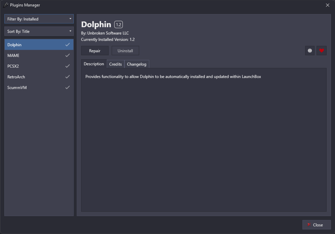Click the RetroArch installed checkmark icon
The height and width of the screenshot is (234, 335).
pyautogui.click(x=67, y=77)
